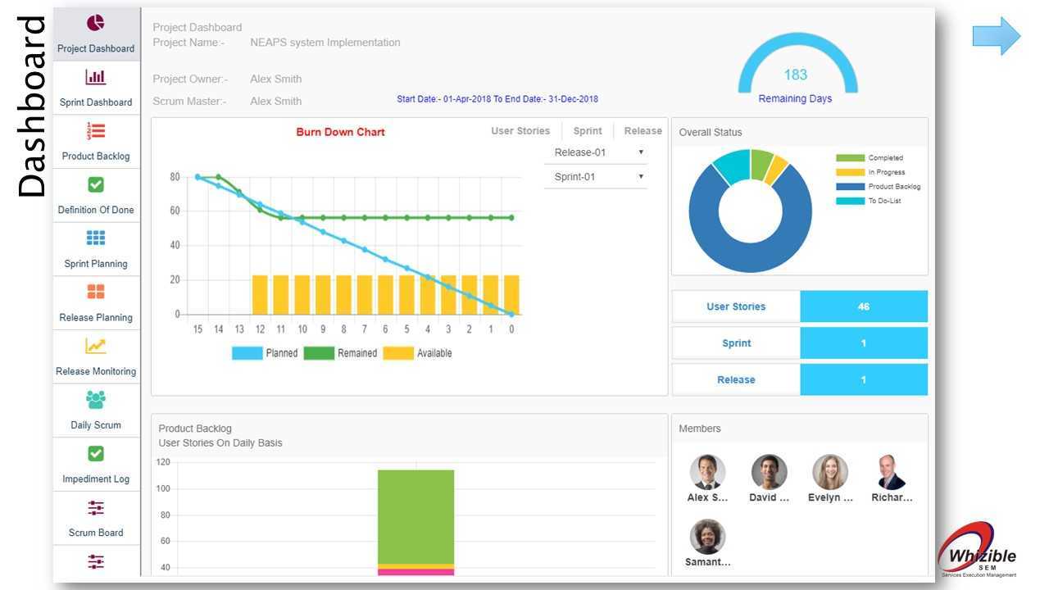1049x590 pixels.
Task: Open the Release Monitoring trend icon
Action: click(x=96, y=346)
